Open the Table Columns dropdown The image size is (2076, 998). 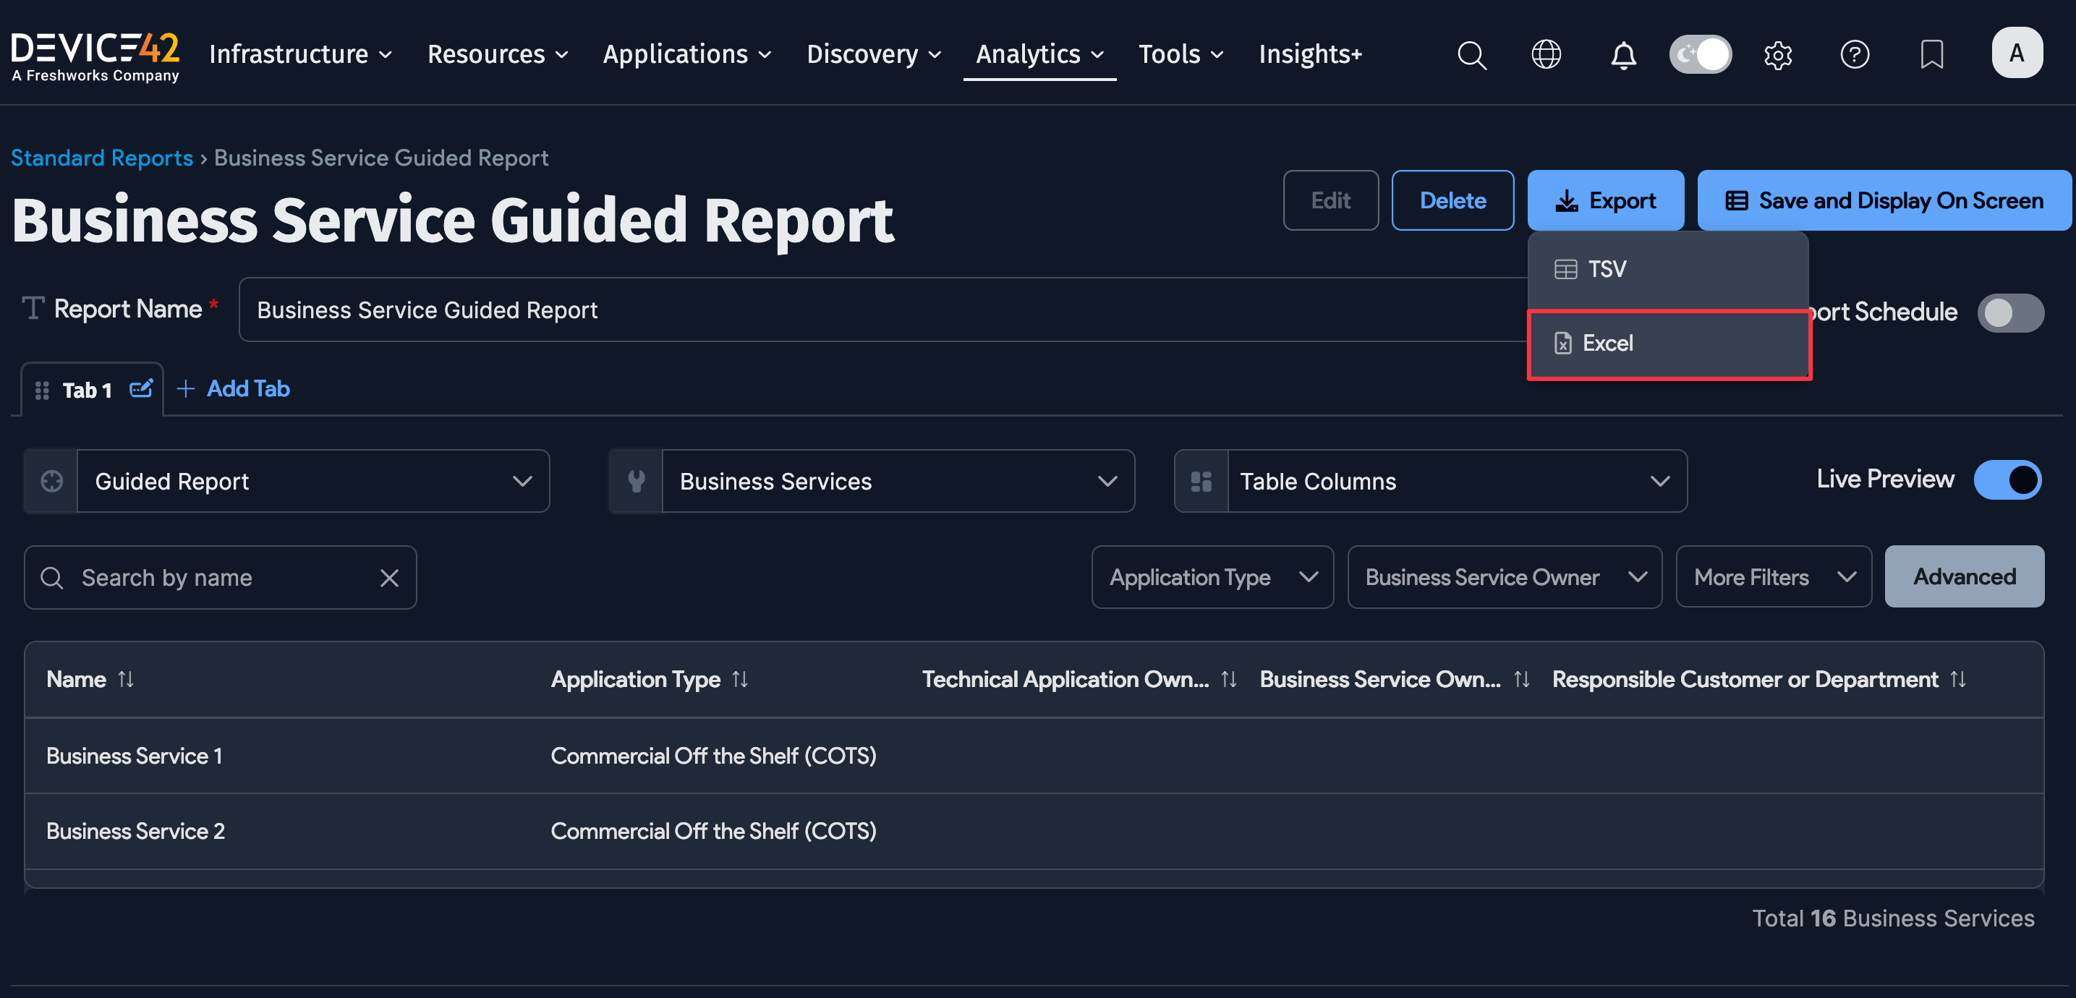point(1457,481)
